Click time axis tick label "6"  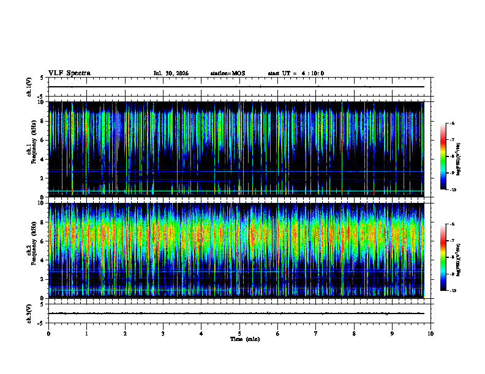[x=278, y=334]
